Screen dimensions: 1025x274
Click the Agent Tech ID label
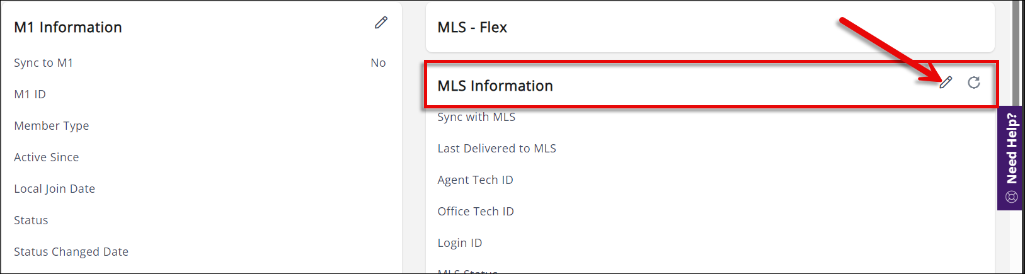click(x=476, y=180)
